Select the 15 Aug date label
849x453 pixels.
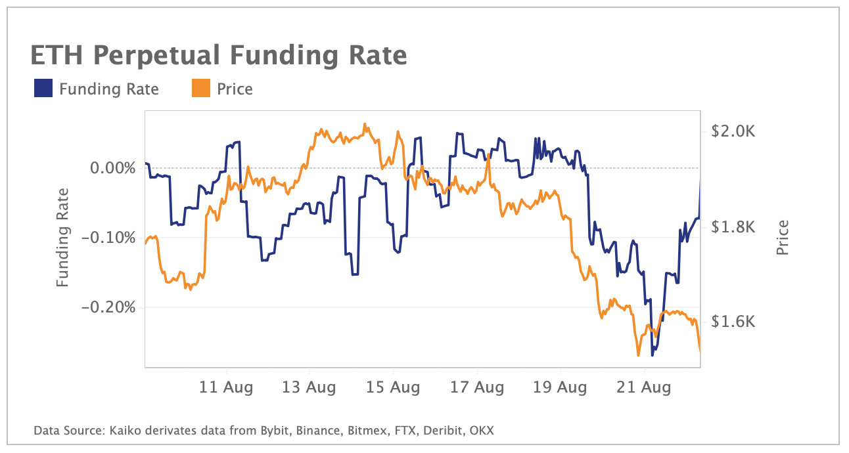[394, 387]
